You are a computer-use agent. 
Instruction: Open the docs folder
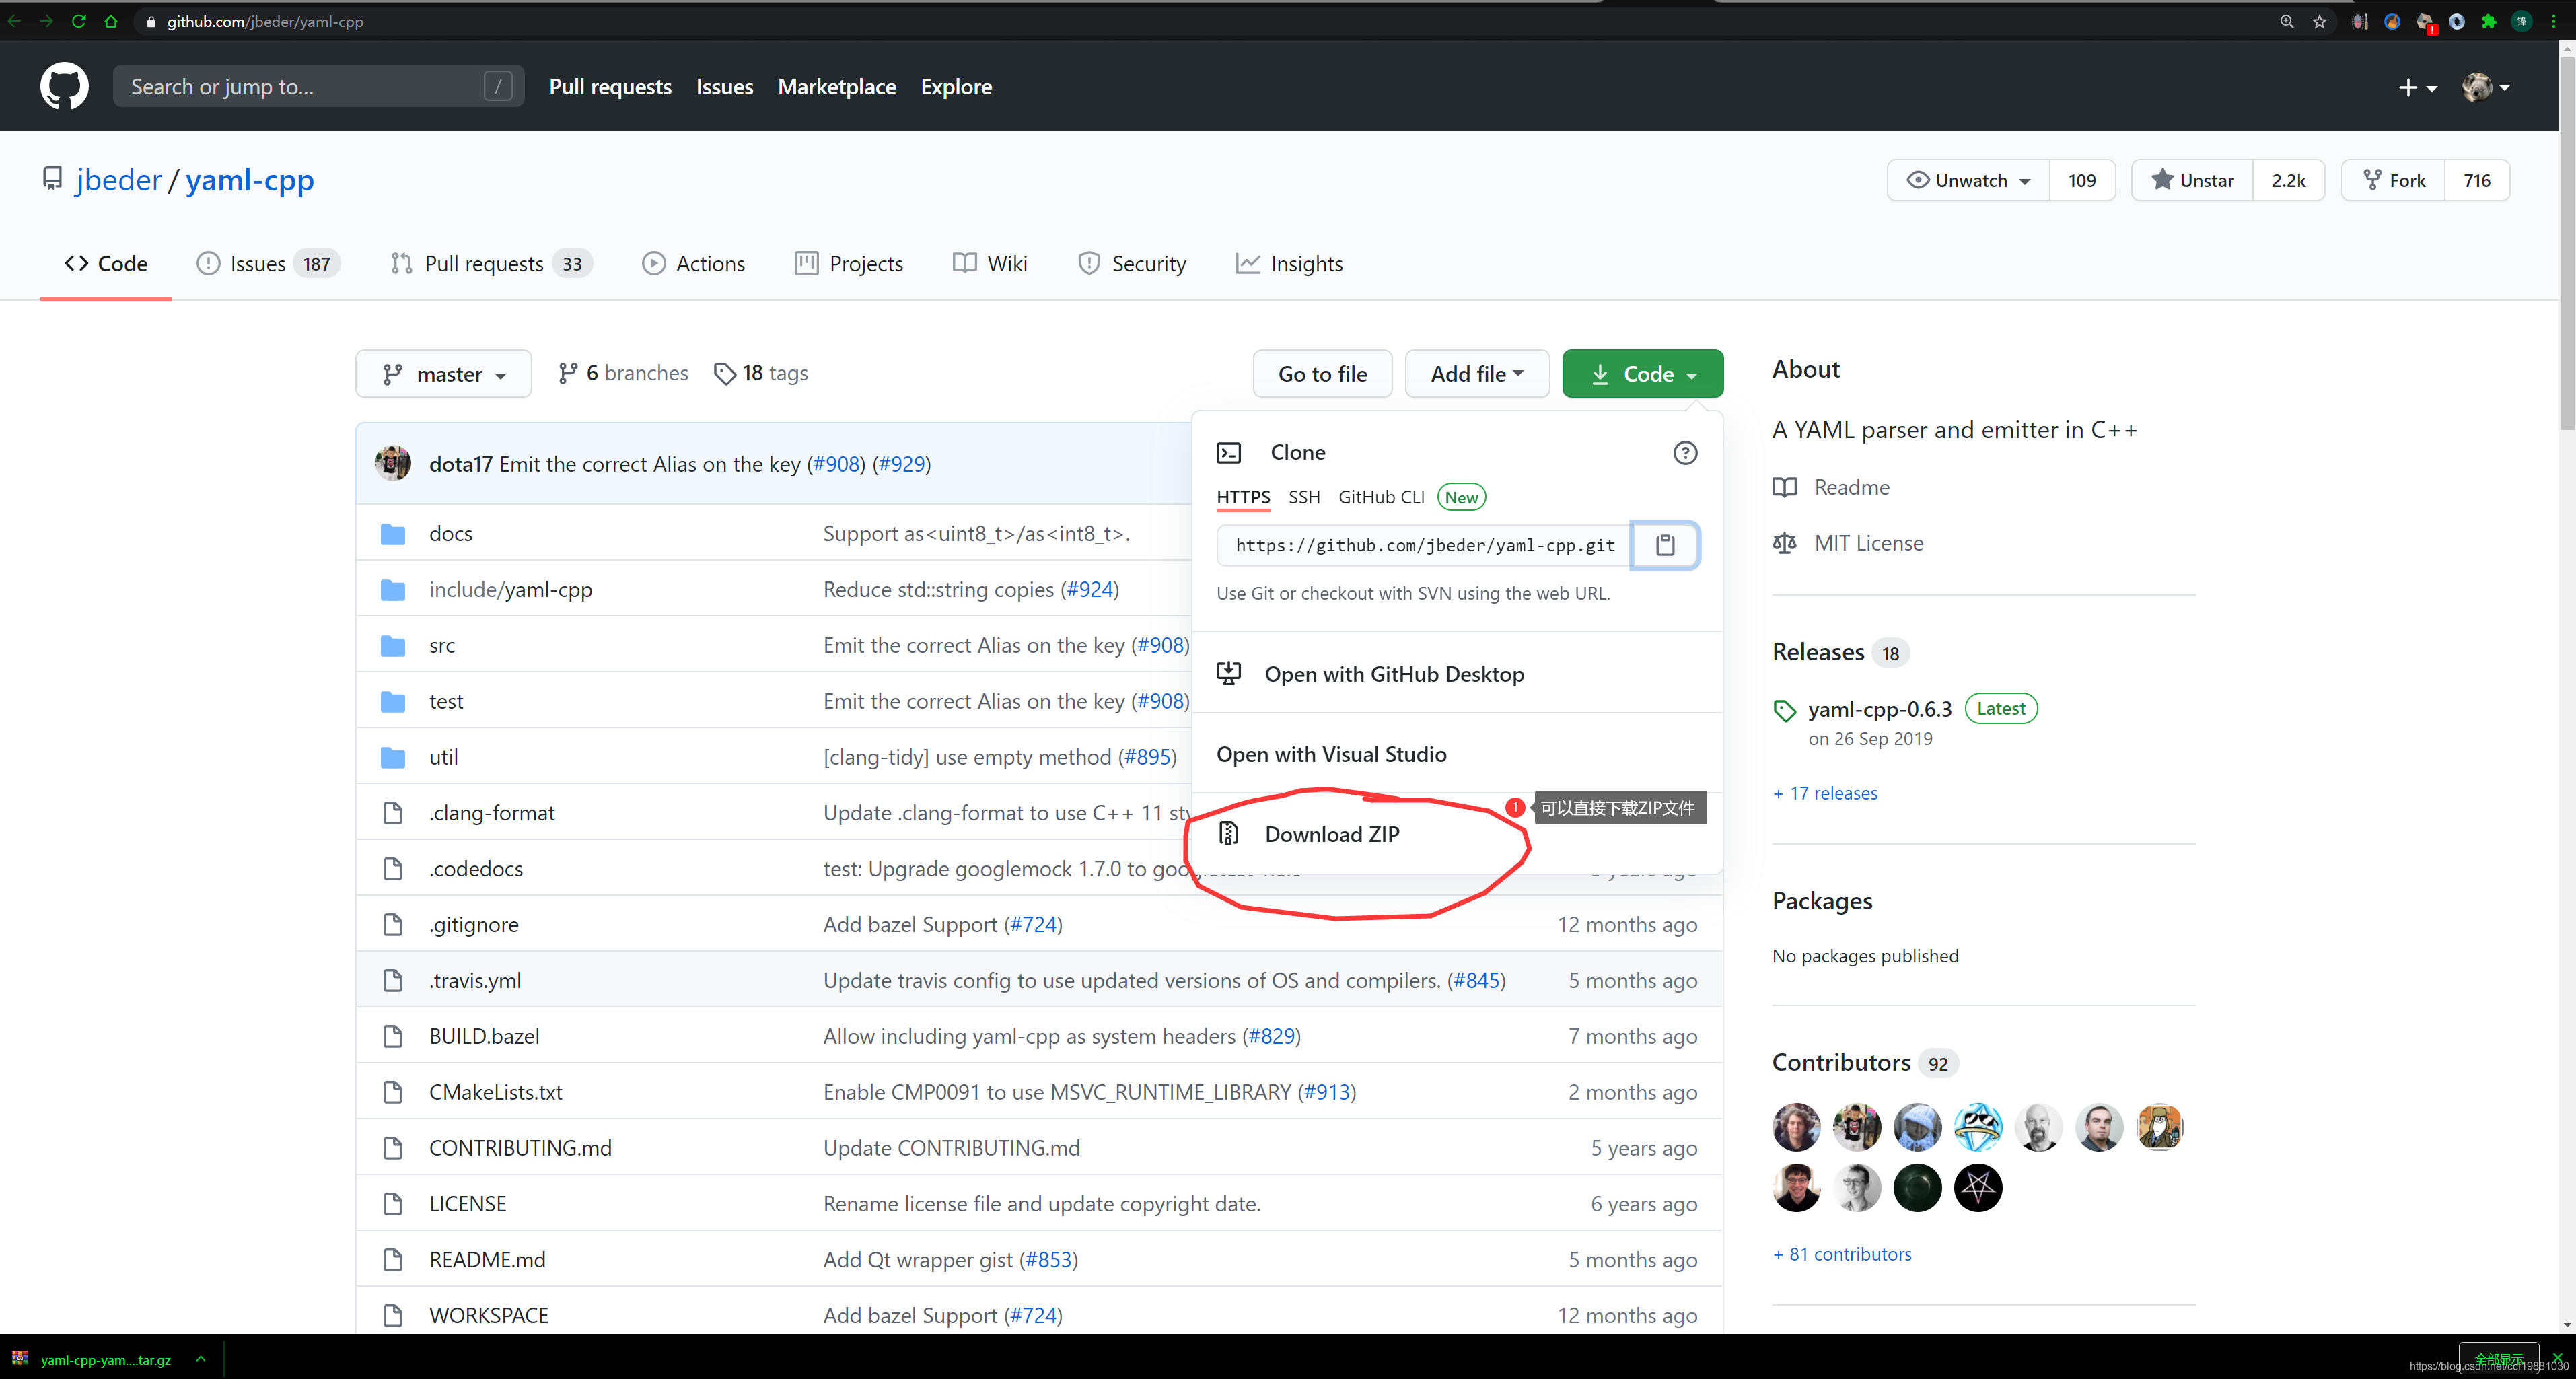click(450, 534)
